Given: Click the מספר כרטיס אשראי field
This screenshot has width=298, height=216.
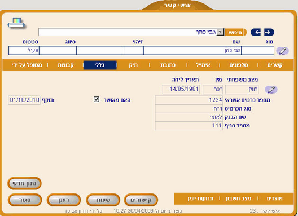Looking at the screenshot, I should point(189,100).
